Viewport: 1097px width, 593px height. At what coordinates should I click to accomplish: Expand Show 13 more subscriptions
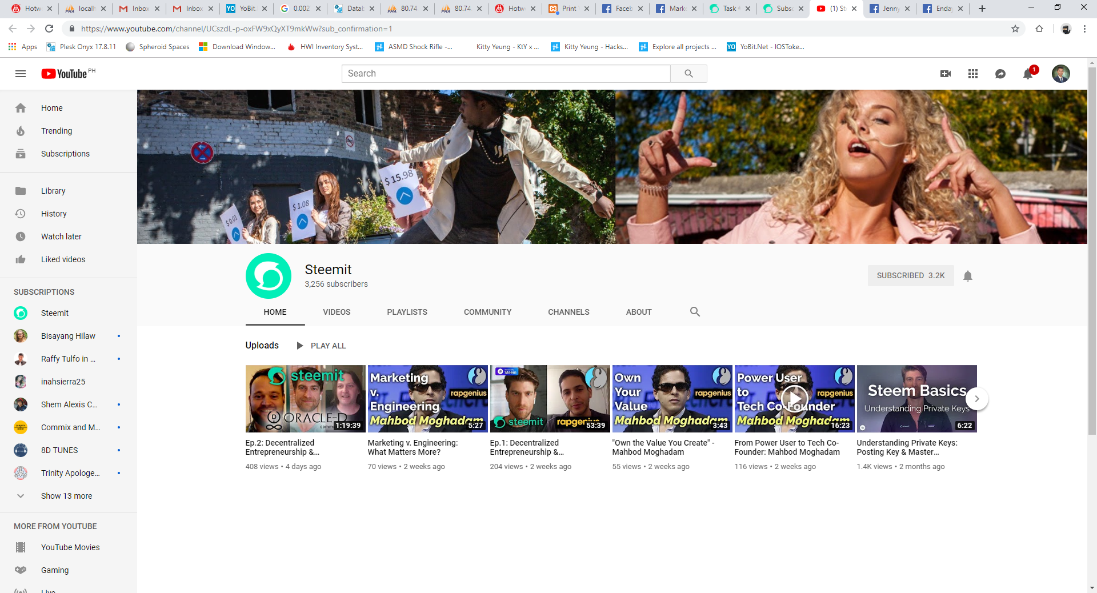click(69, 496)
